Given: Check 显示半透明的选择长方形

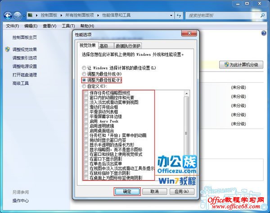Looking at the screenshot, I should pyautogui.click(x=86, y=145).
